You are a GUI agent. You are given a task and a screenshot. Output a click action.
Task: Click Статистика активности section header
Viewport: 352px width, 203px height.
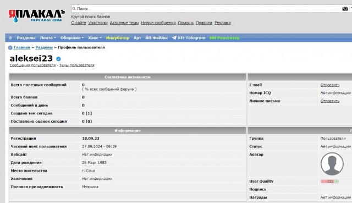click(127, 77)
